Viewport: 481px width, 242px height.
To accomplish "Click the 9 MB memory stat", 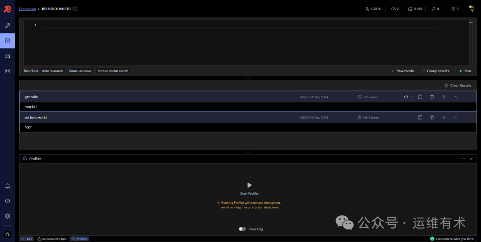I will [415, 9].
